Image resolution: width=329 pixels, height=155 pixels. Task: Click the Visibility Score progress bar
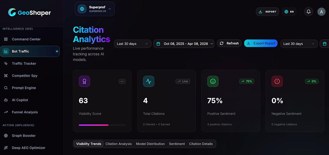102,125
